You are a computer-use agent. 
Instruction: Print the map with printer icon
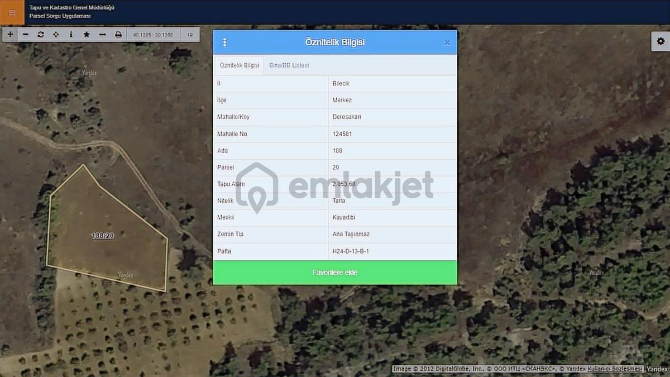(x=118, y=35)
